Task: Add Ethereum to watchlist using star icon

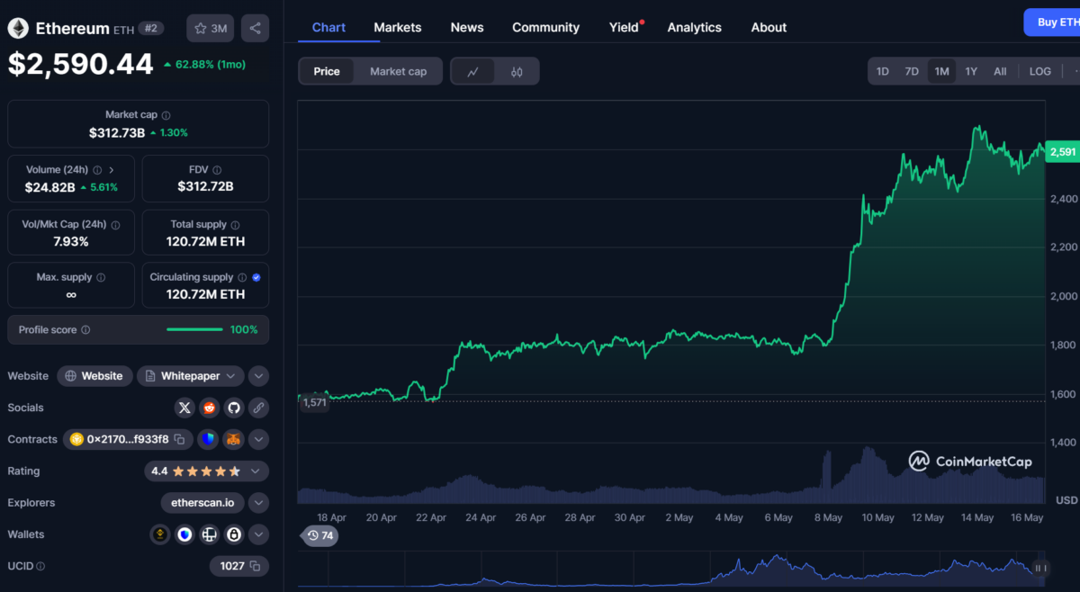Action: pyautogui.click(x=211, y=29)
